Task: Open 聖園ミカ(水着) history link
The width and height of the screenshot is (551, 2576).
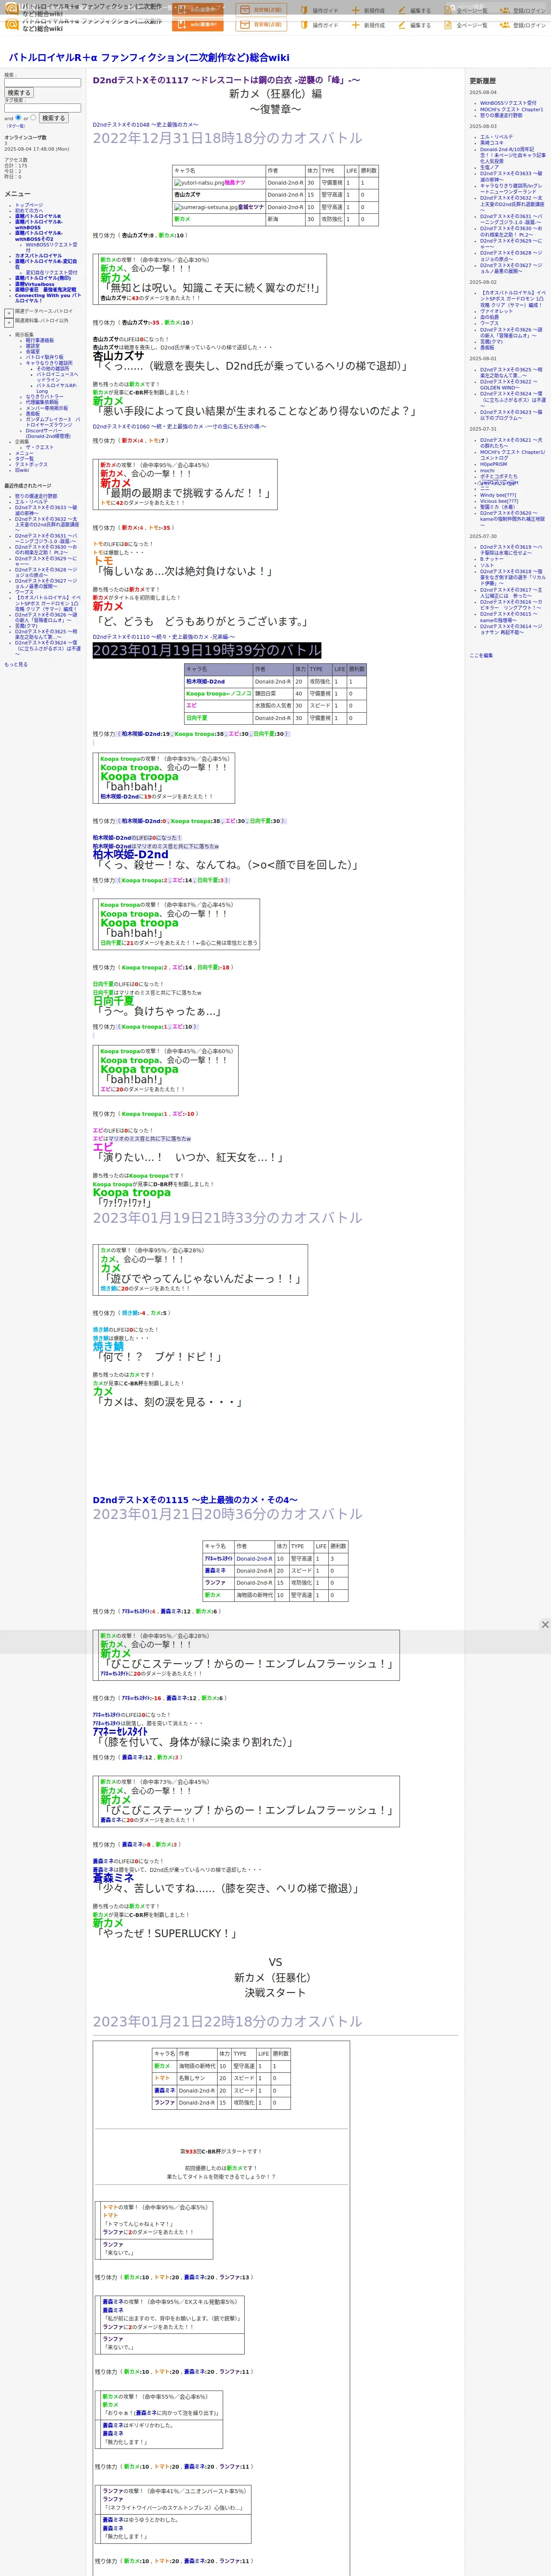Action: (498, 507)
